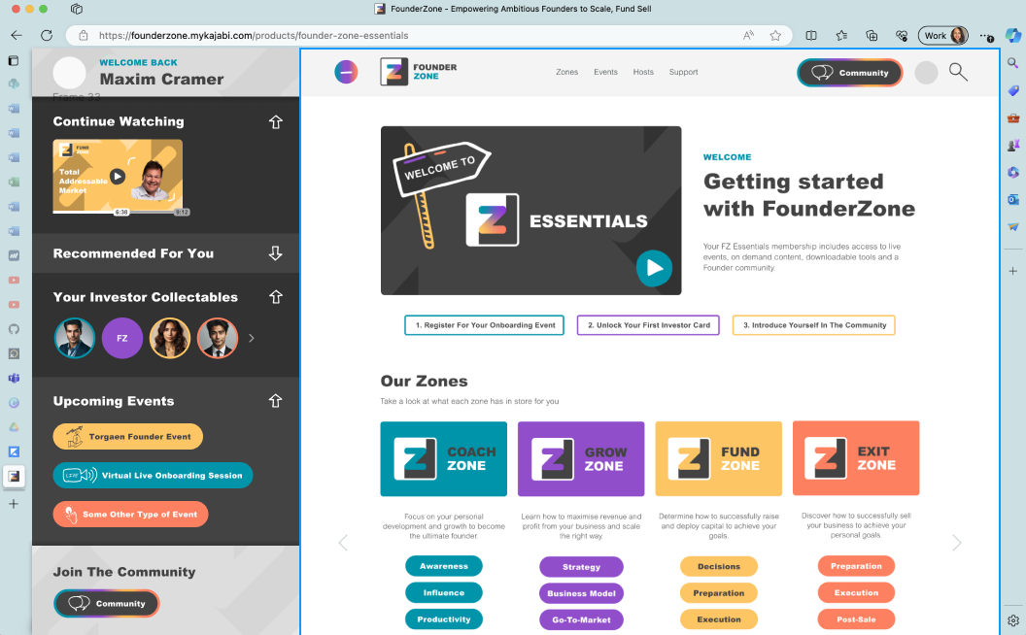
Task: Open the Community button in the header
Action: (x=849, y=73)
